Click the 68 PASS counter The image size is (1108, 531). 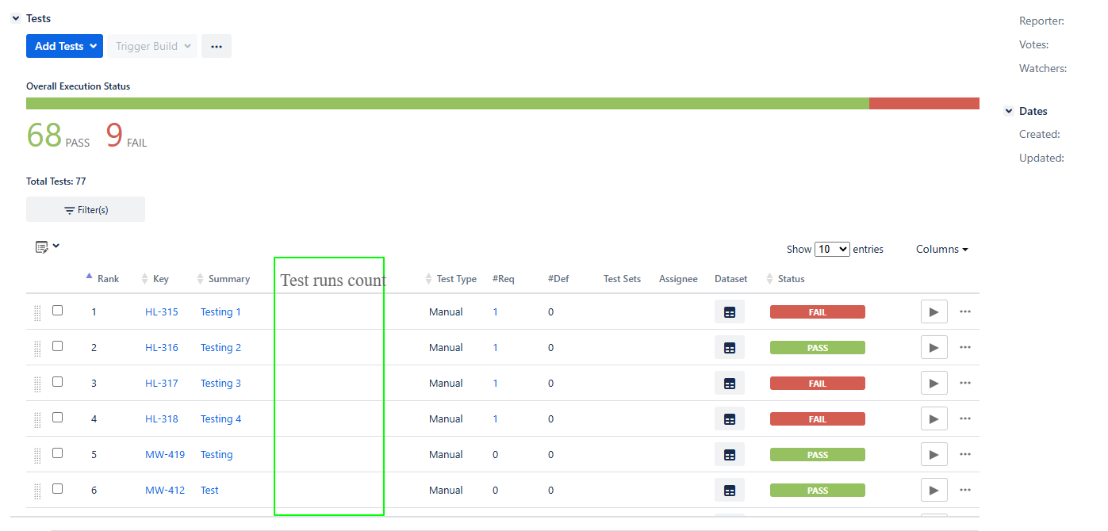tap(58, 136)
